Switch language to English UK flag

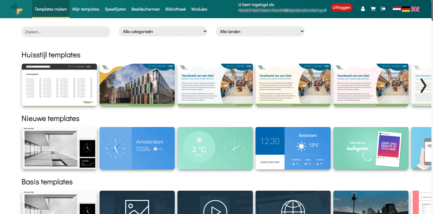click(415, 9)
